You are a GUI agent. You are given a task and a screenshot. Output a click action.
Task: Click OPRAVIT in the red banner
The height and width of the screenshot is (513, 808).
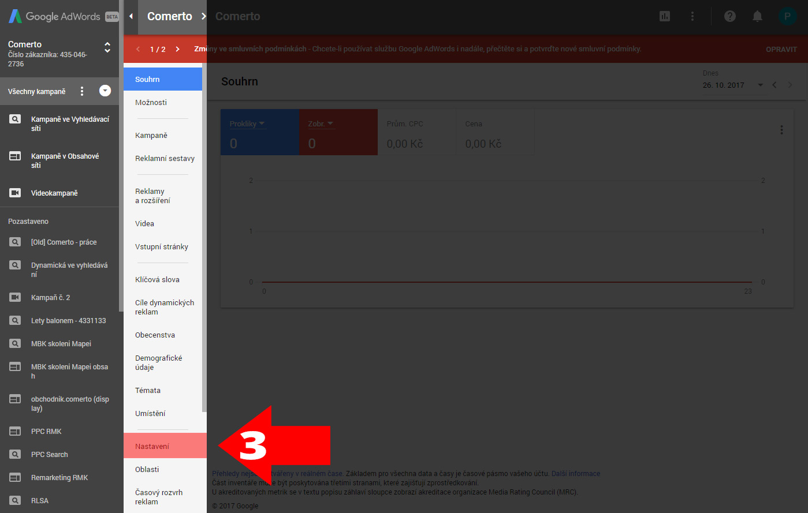[x=781, y=49]
